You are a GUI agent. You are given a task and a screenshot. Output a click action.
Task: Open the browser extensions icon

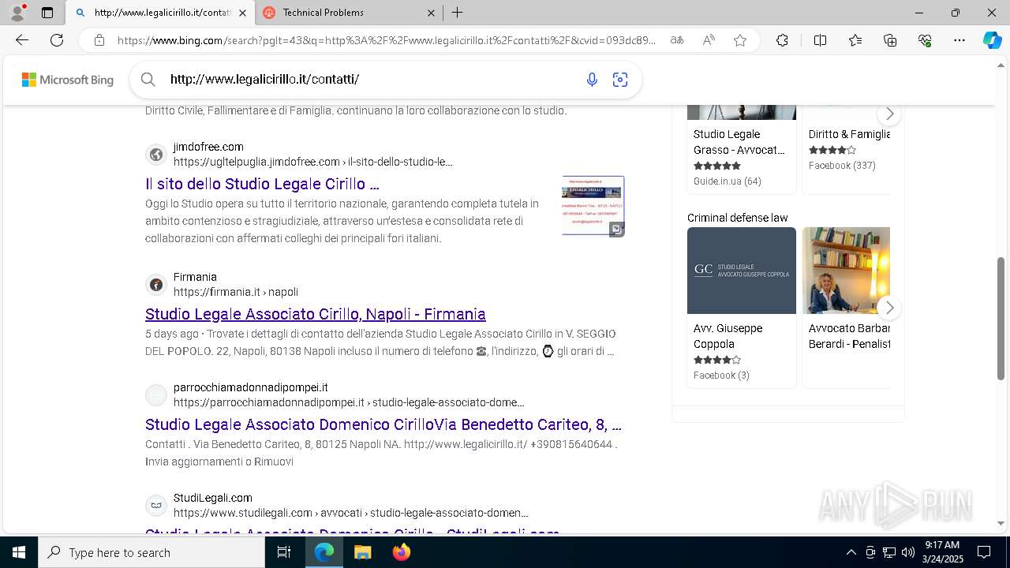coord(782,40)
